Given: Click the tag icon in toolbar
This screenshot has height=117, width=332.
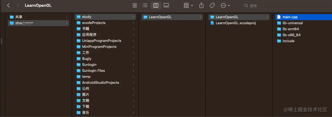Looking at the screenshot, I should (212, 5).
